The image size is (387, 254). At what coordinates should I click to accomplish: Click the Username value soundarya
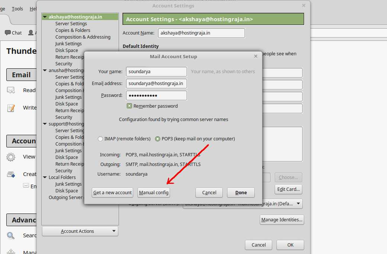tap(136, 174)
